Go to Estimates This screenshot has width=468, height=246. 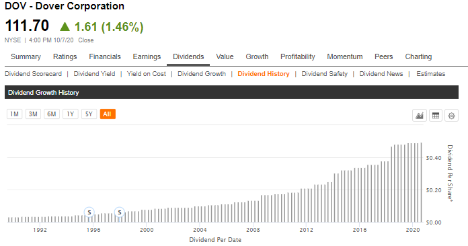pos(431,74)
